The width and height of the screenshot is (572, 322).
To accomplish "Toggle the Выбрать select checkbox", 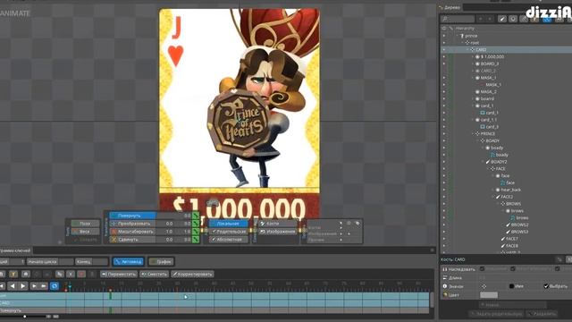I will [x=546, y=286].
